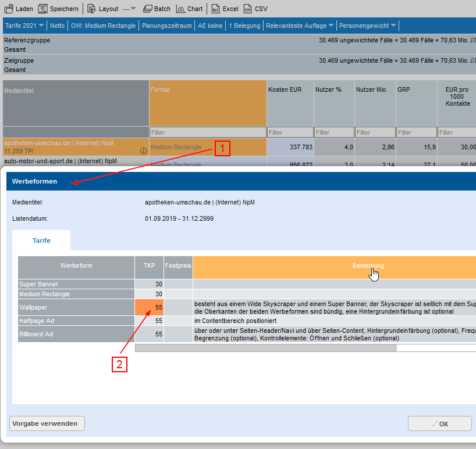Click the Speichern save icon
Screen dimensions: 476x449
pyautogui.click(x=42, y=9)
